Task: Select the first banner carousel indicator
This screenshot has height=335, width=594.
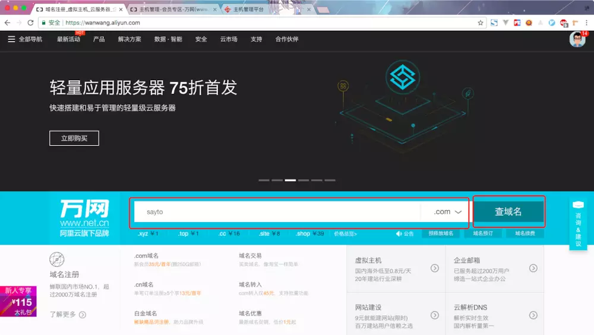Action: point(264,181)
